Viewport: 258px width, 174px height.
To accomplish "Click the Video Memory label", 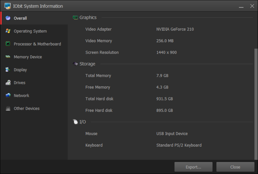I will click(x=99, y=41).
